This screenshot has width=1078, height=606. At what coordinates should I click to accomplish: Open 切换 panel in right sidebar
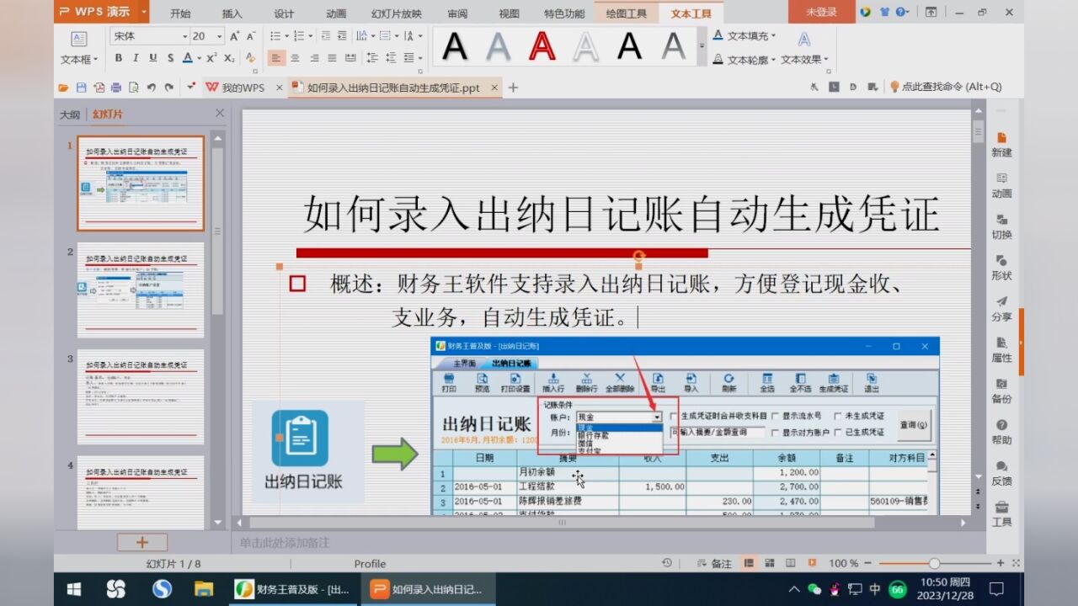coord(1001,226)
